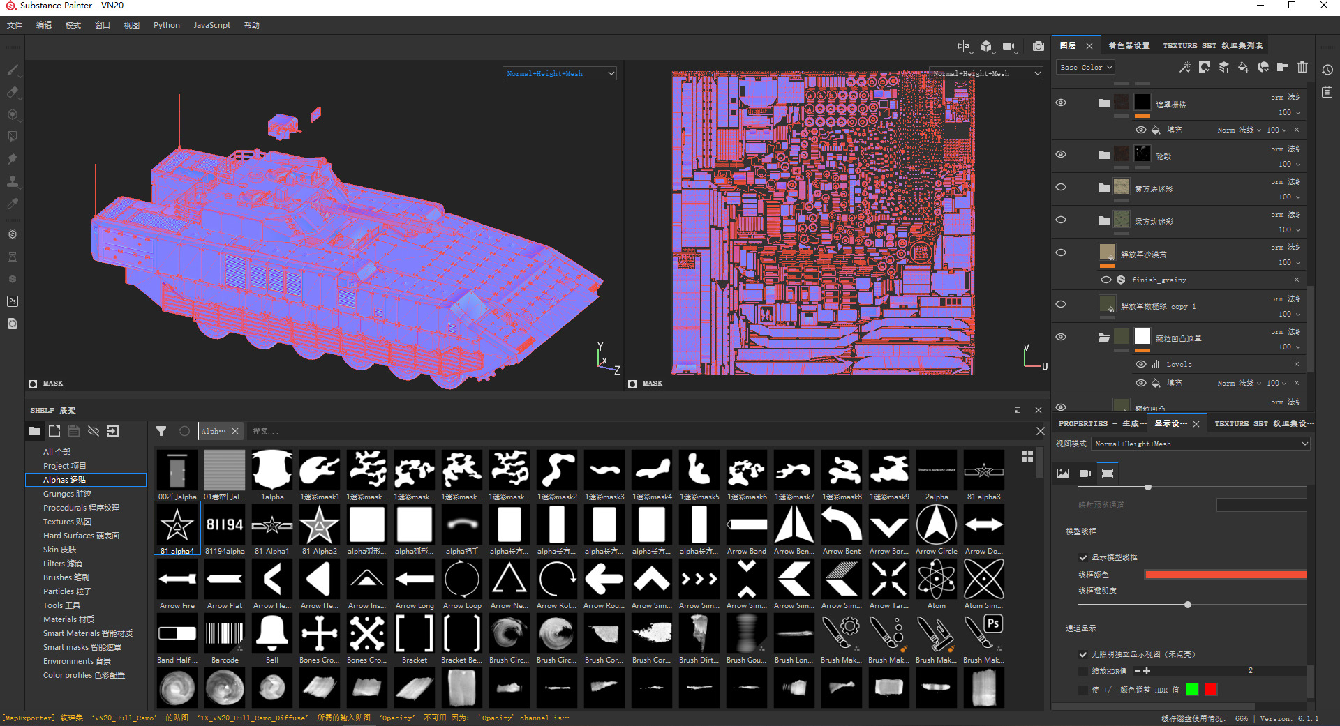Click the symmetry icon above the viewport
1340x726 pixels.
point(964,46)
